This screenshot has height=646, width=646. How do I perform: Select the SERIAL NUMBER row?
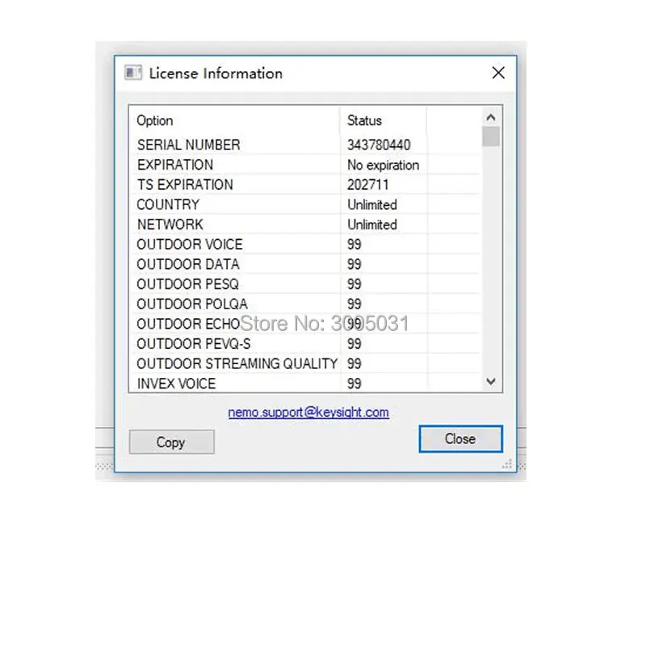click(x=304, y=145)
